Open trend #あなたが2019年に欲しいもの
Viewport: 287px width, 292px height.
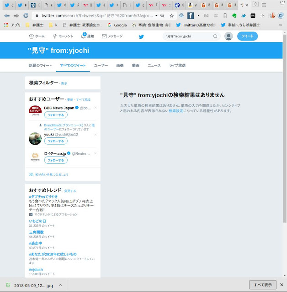click(x=53, y=254)
